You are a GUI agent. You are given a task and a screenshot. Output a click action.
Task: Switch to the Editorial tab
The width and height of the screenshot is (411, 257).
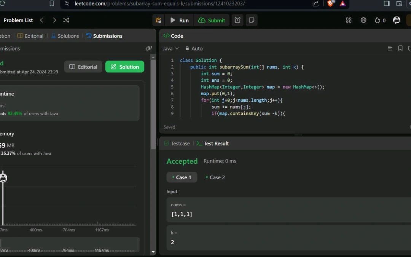point(30,36)
